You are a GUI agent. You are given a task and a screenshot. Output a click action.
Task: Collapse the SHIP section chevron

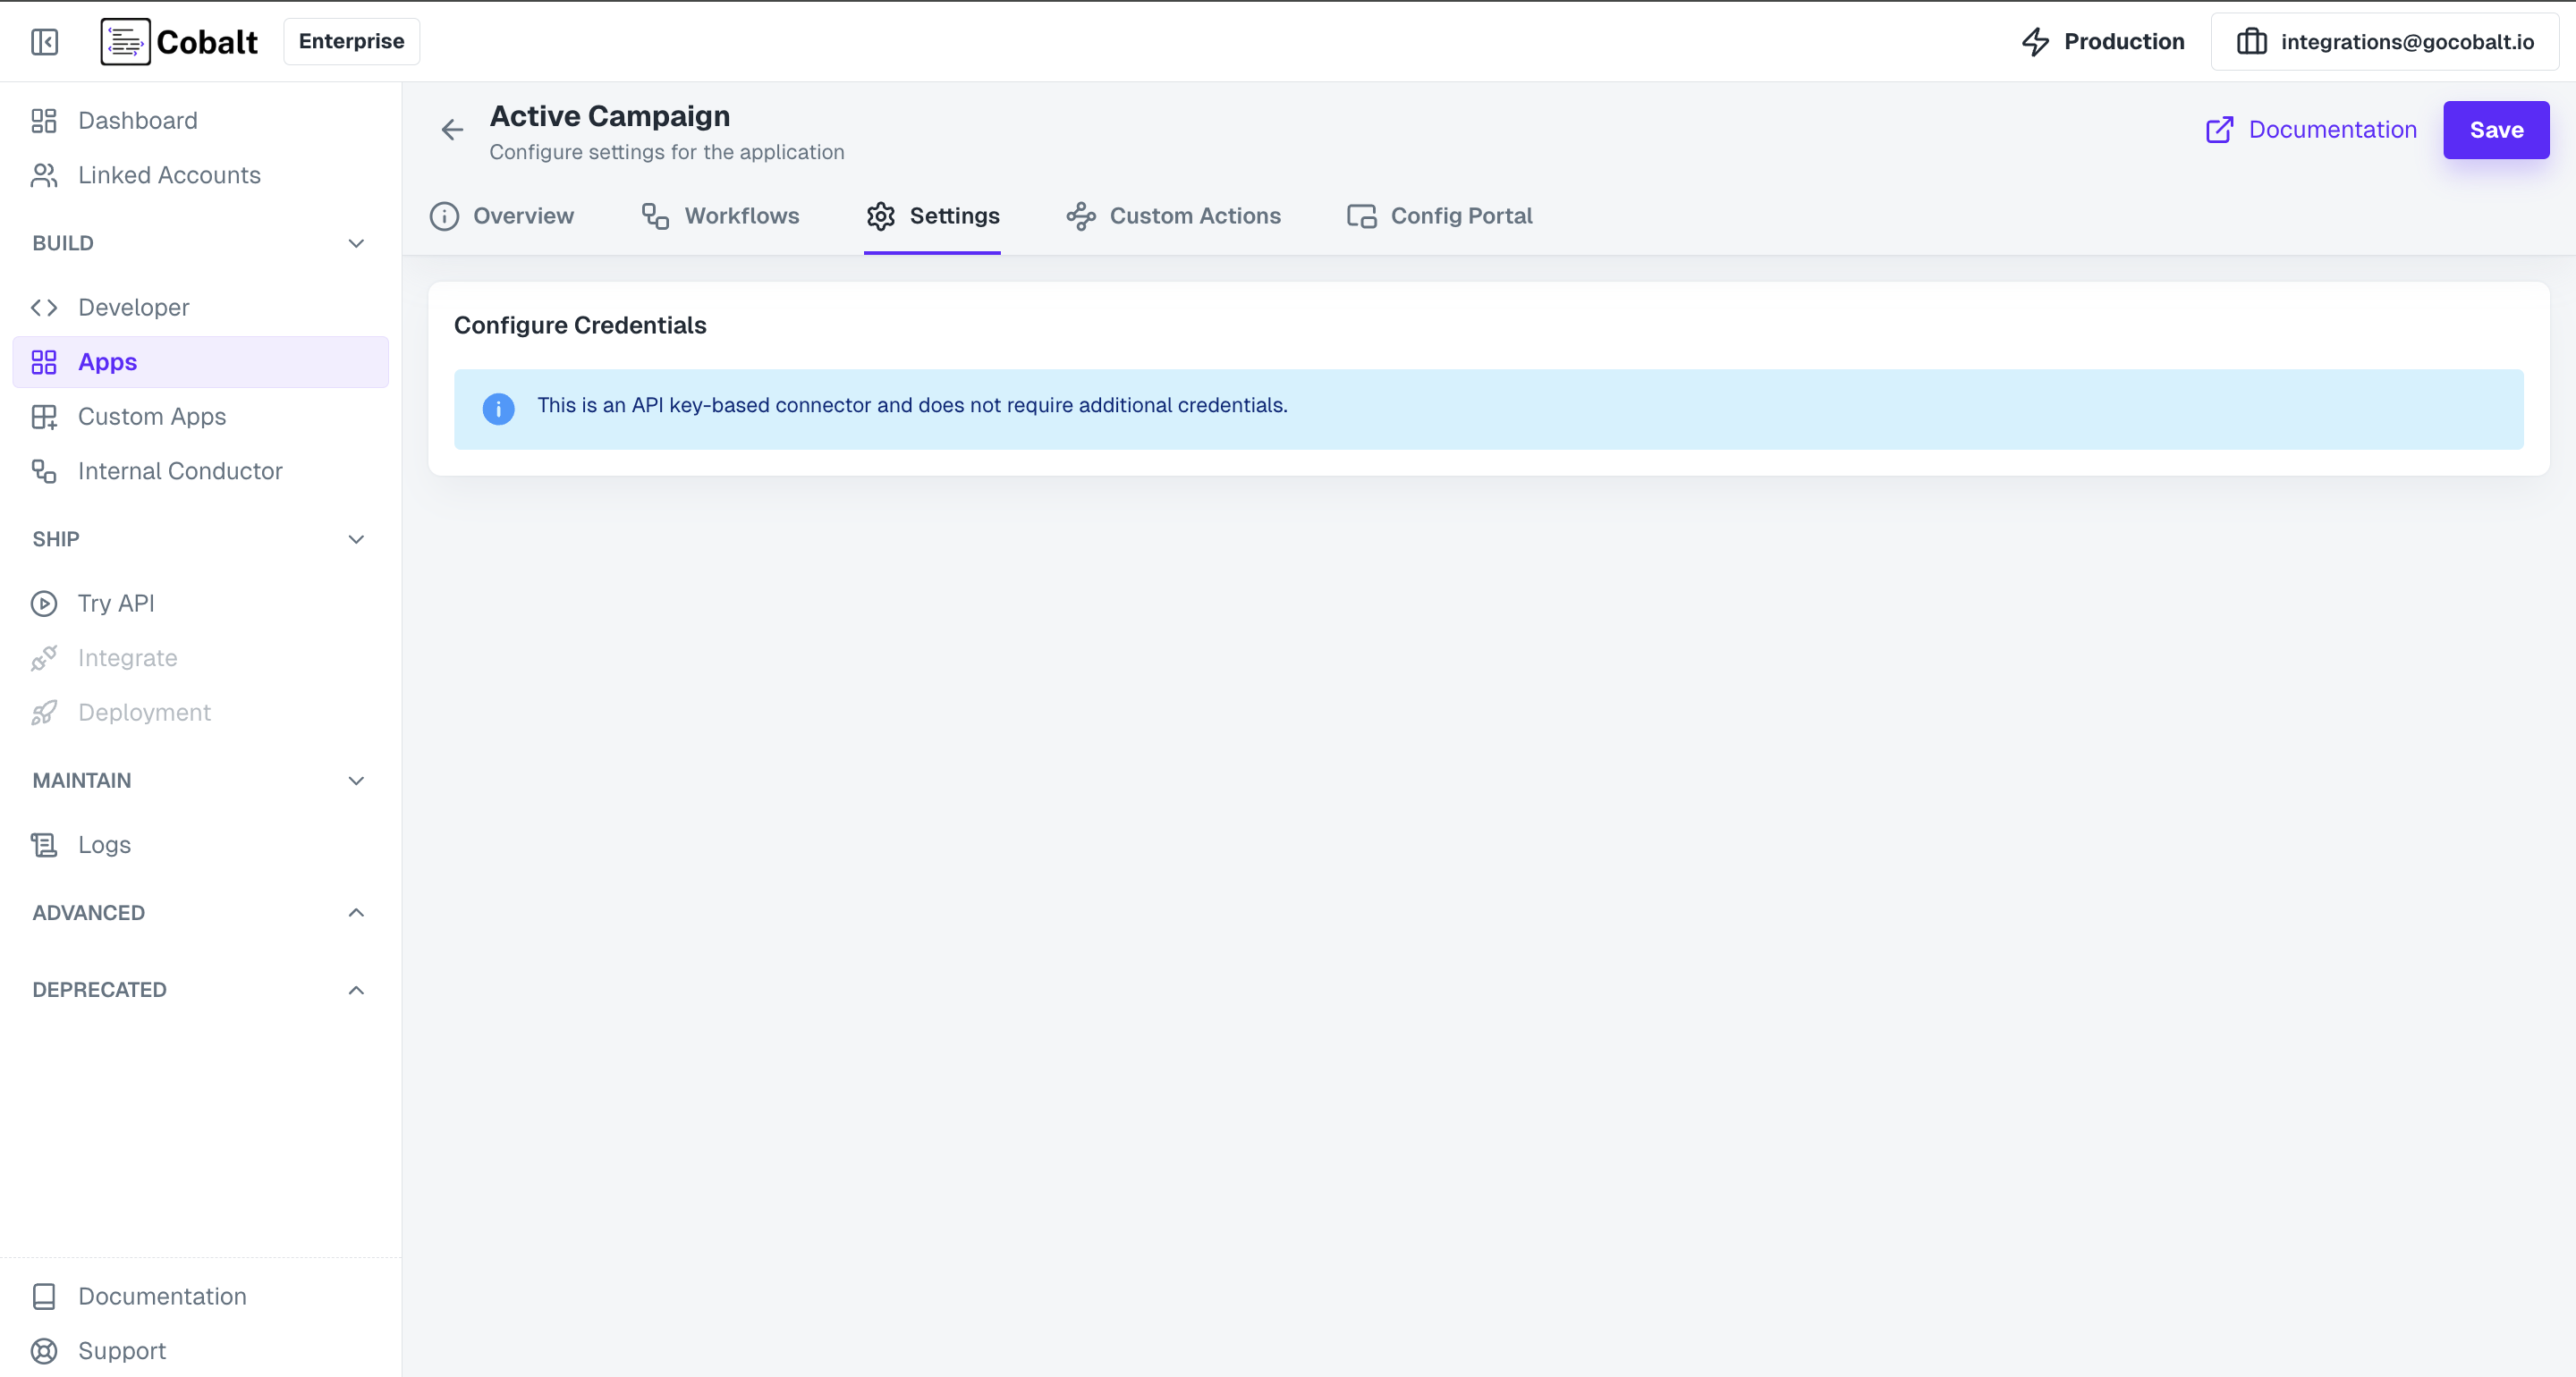coord(356,540)
